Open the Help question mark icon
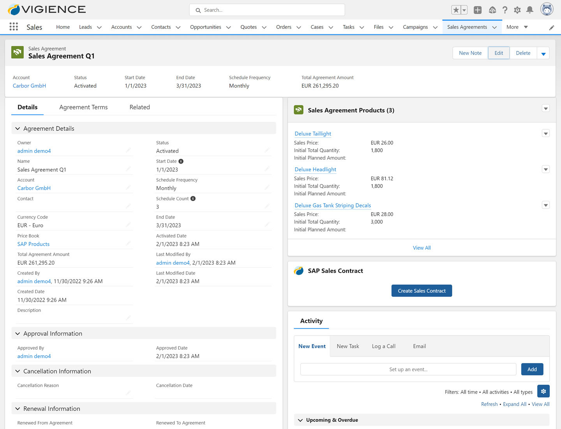561x429 pixels. click(x=505, y=10)
